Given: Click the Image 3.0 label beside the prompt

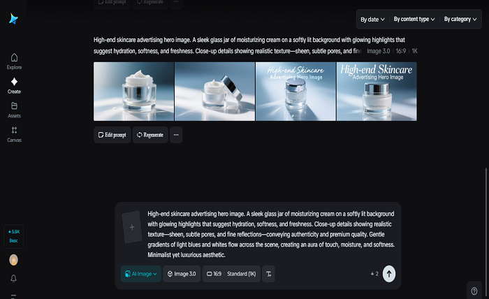Looking at the screenshot, I should tap(379, 51).
